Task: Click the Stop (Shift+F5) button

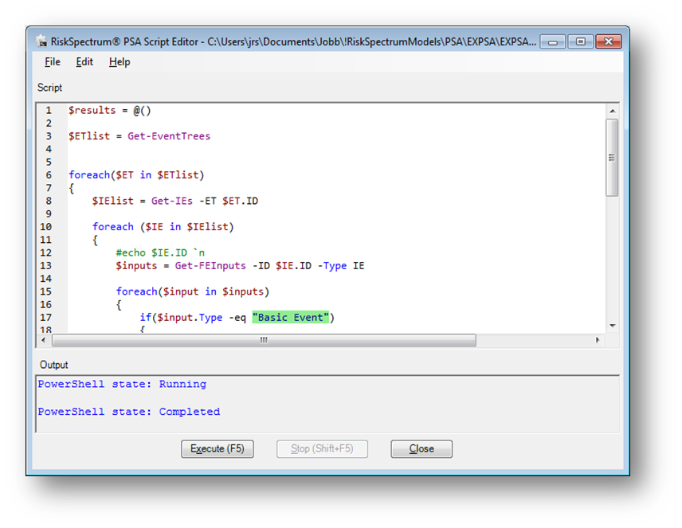Action: tap(322, 449)
